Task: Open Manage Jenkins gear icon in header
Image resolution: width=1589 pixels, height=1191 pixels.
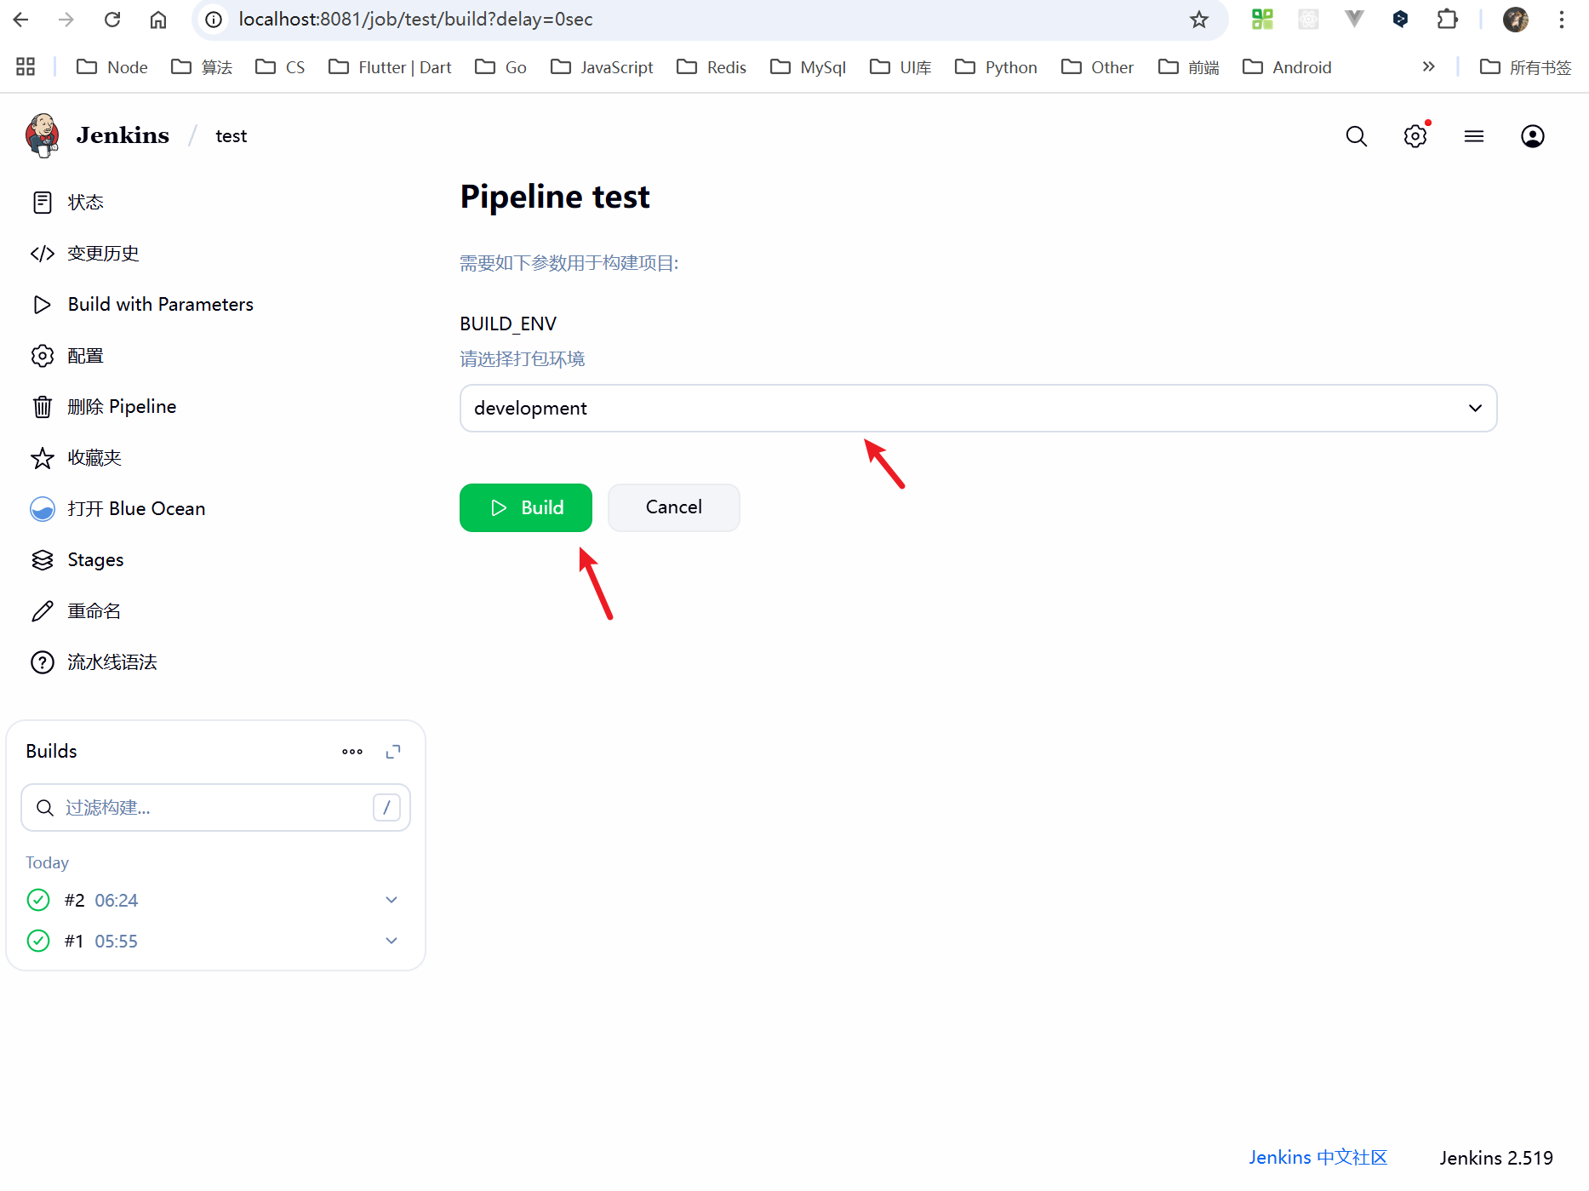Action: point(1415,136)
